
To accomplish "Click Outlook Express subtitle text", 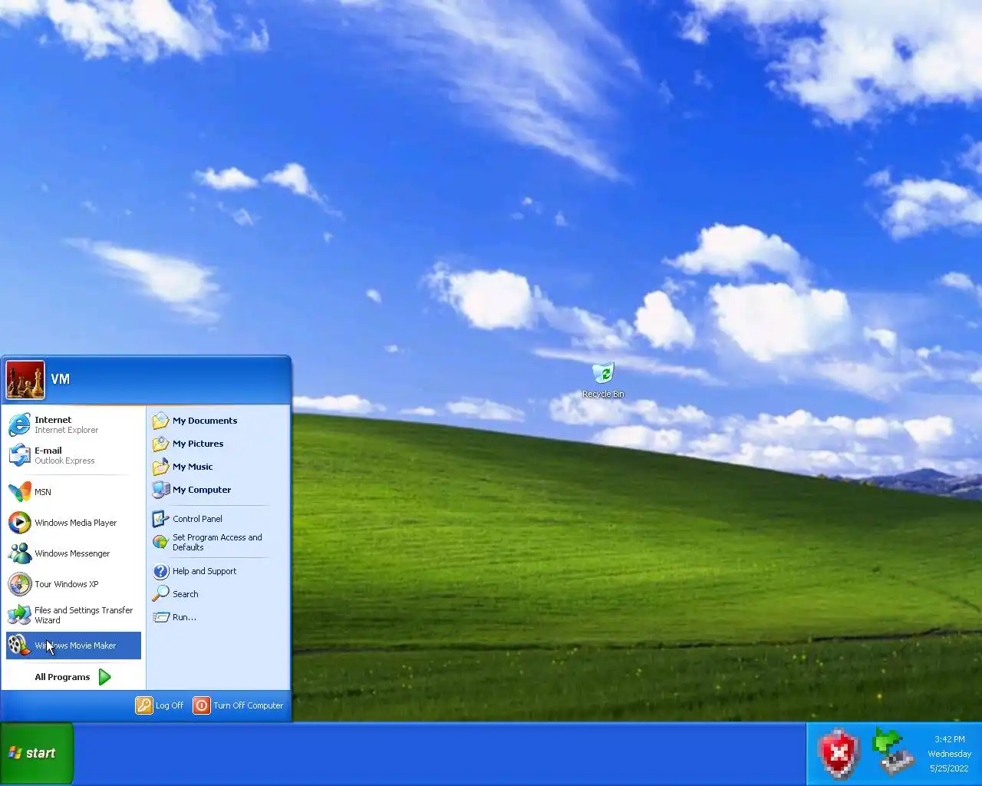I will [64, 461].
